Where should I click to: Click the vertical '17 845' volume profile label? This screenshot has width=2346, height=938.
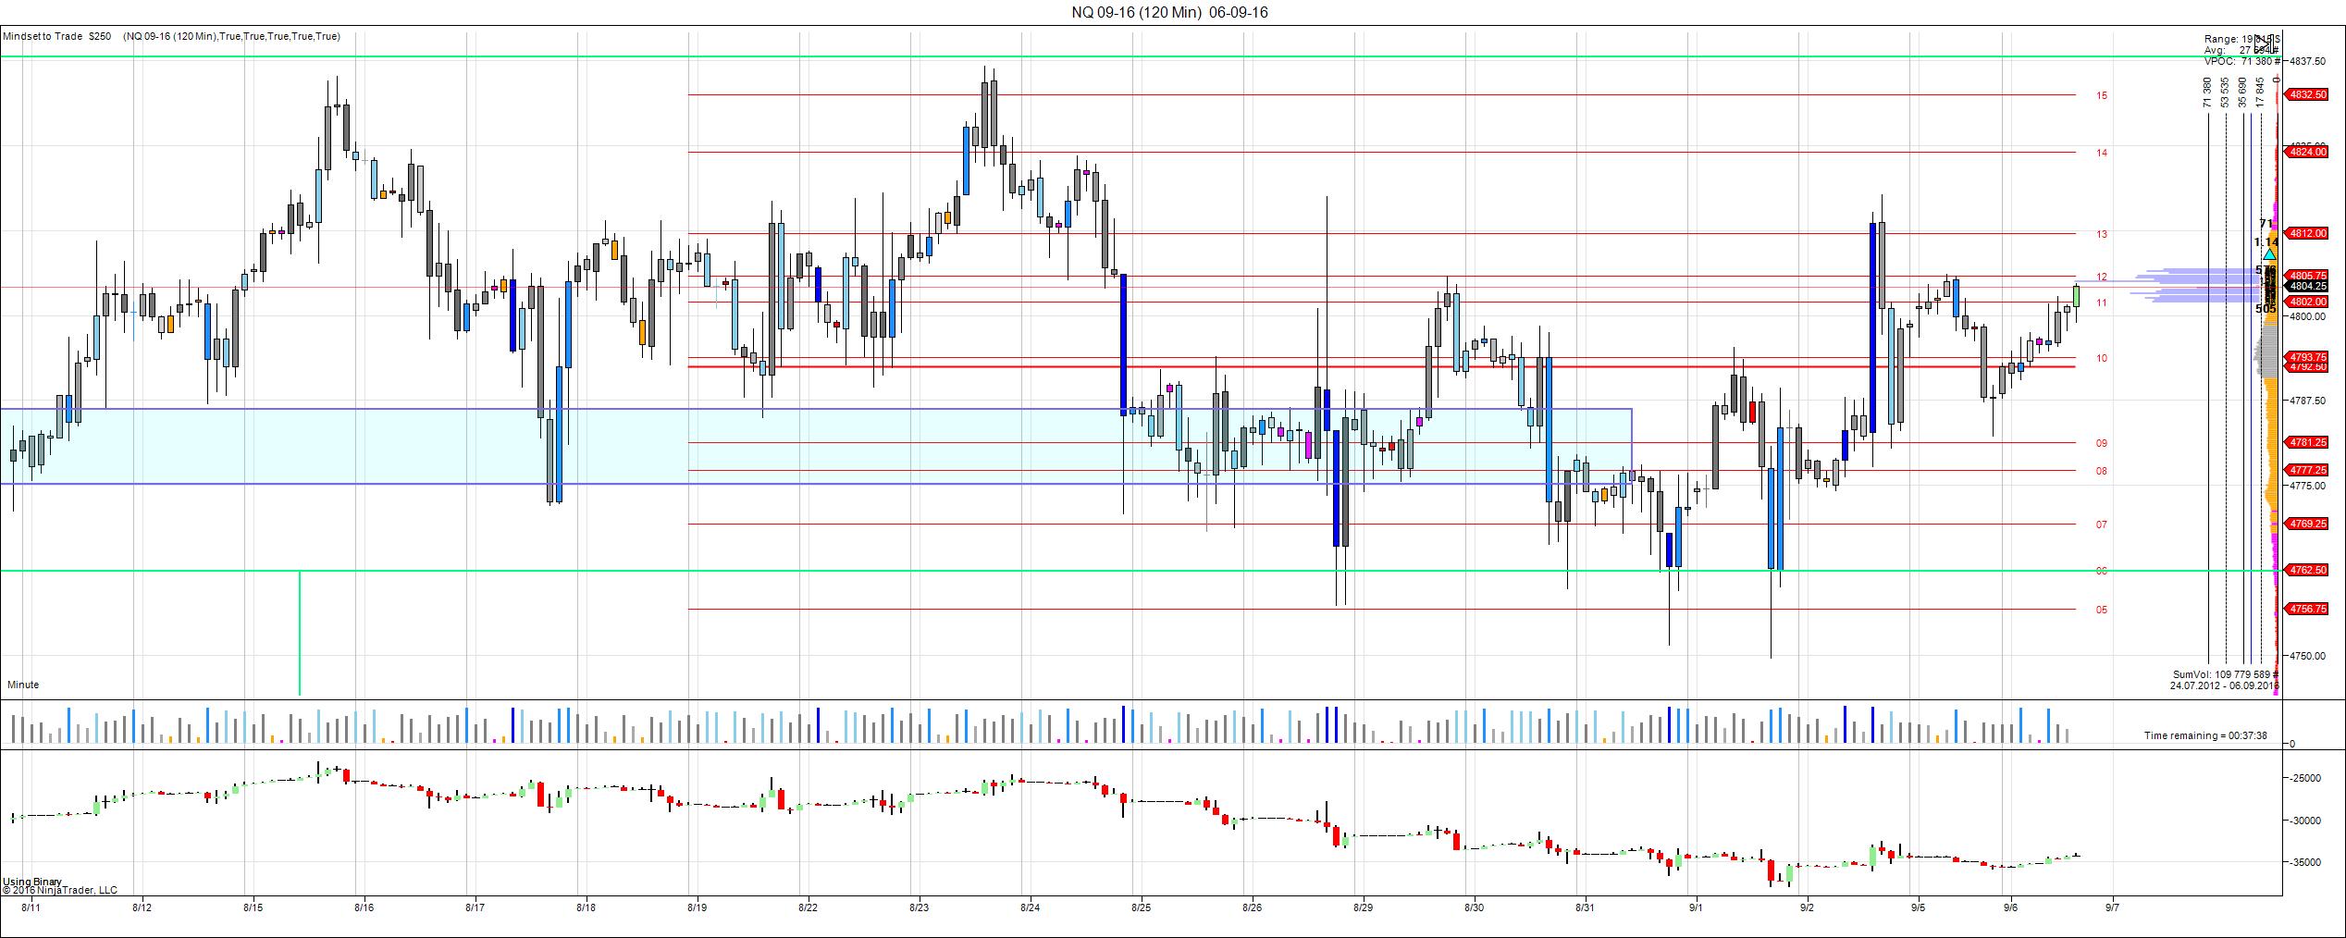tap(2260, 93)
